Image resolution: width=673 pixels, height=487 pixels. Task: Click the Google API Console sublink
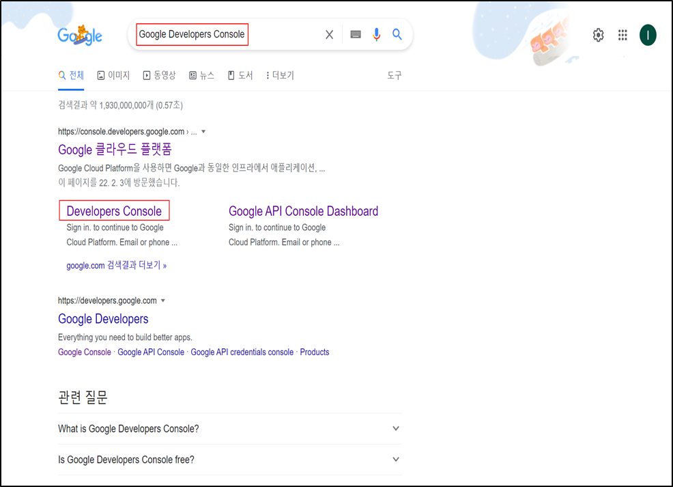pyautogui.click(x=151, y=352)
